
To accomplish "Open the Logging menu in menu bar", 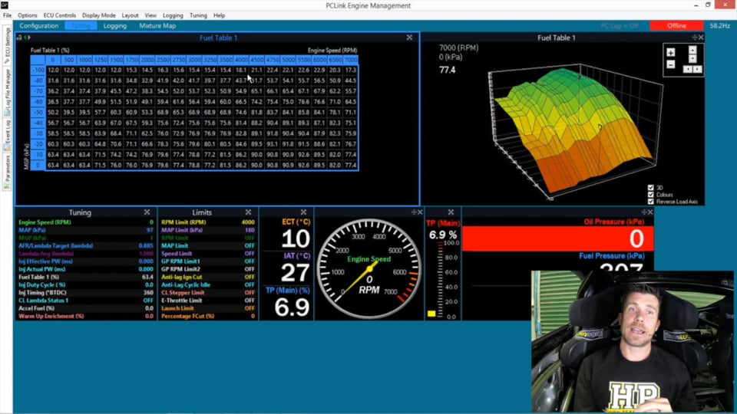I will (x=173, y=15).
